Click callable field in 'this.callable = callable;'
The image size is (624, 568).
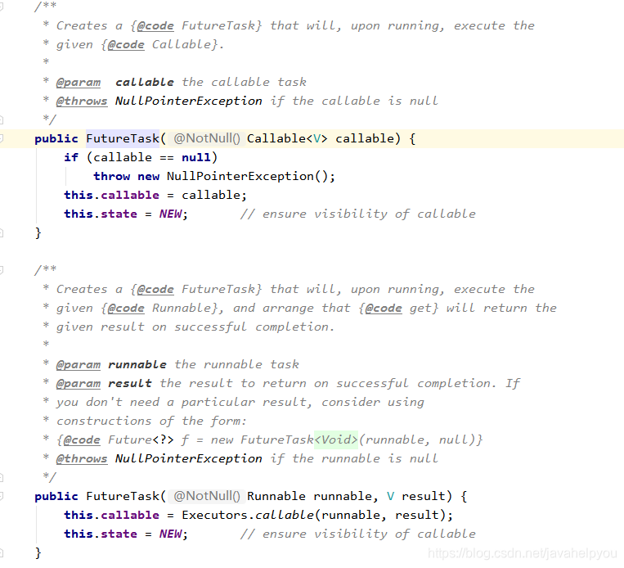click(130, 195)
